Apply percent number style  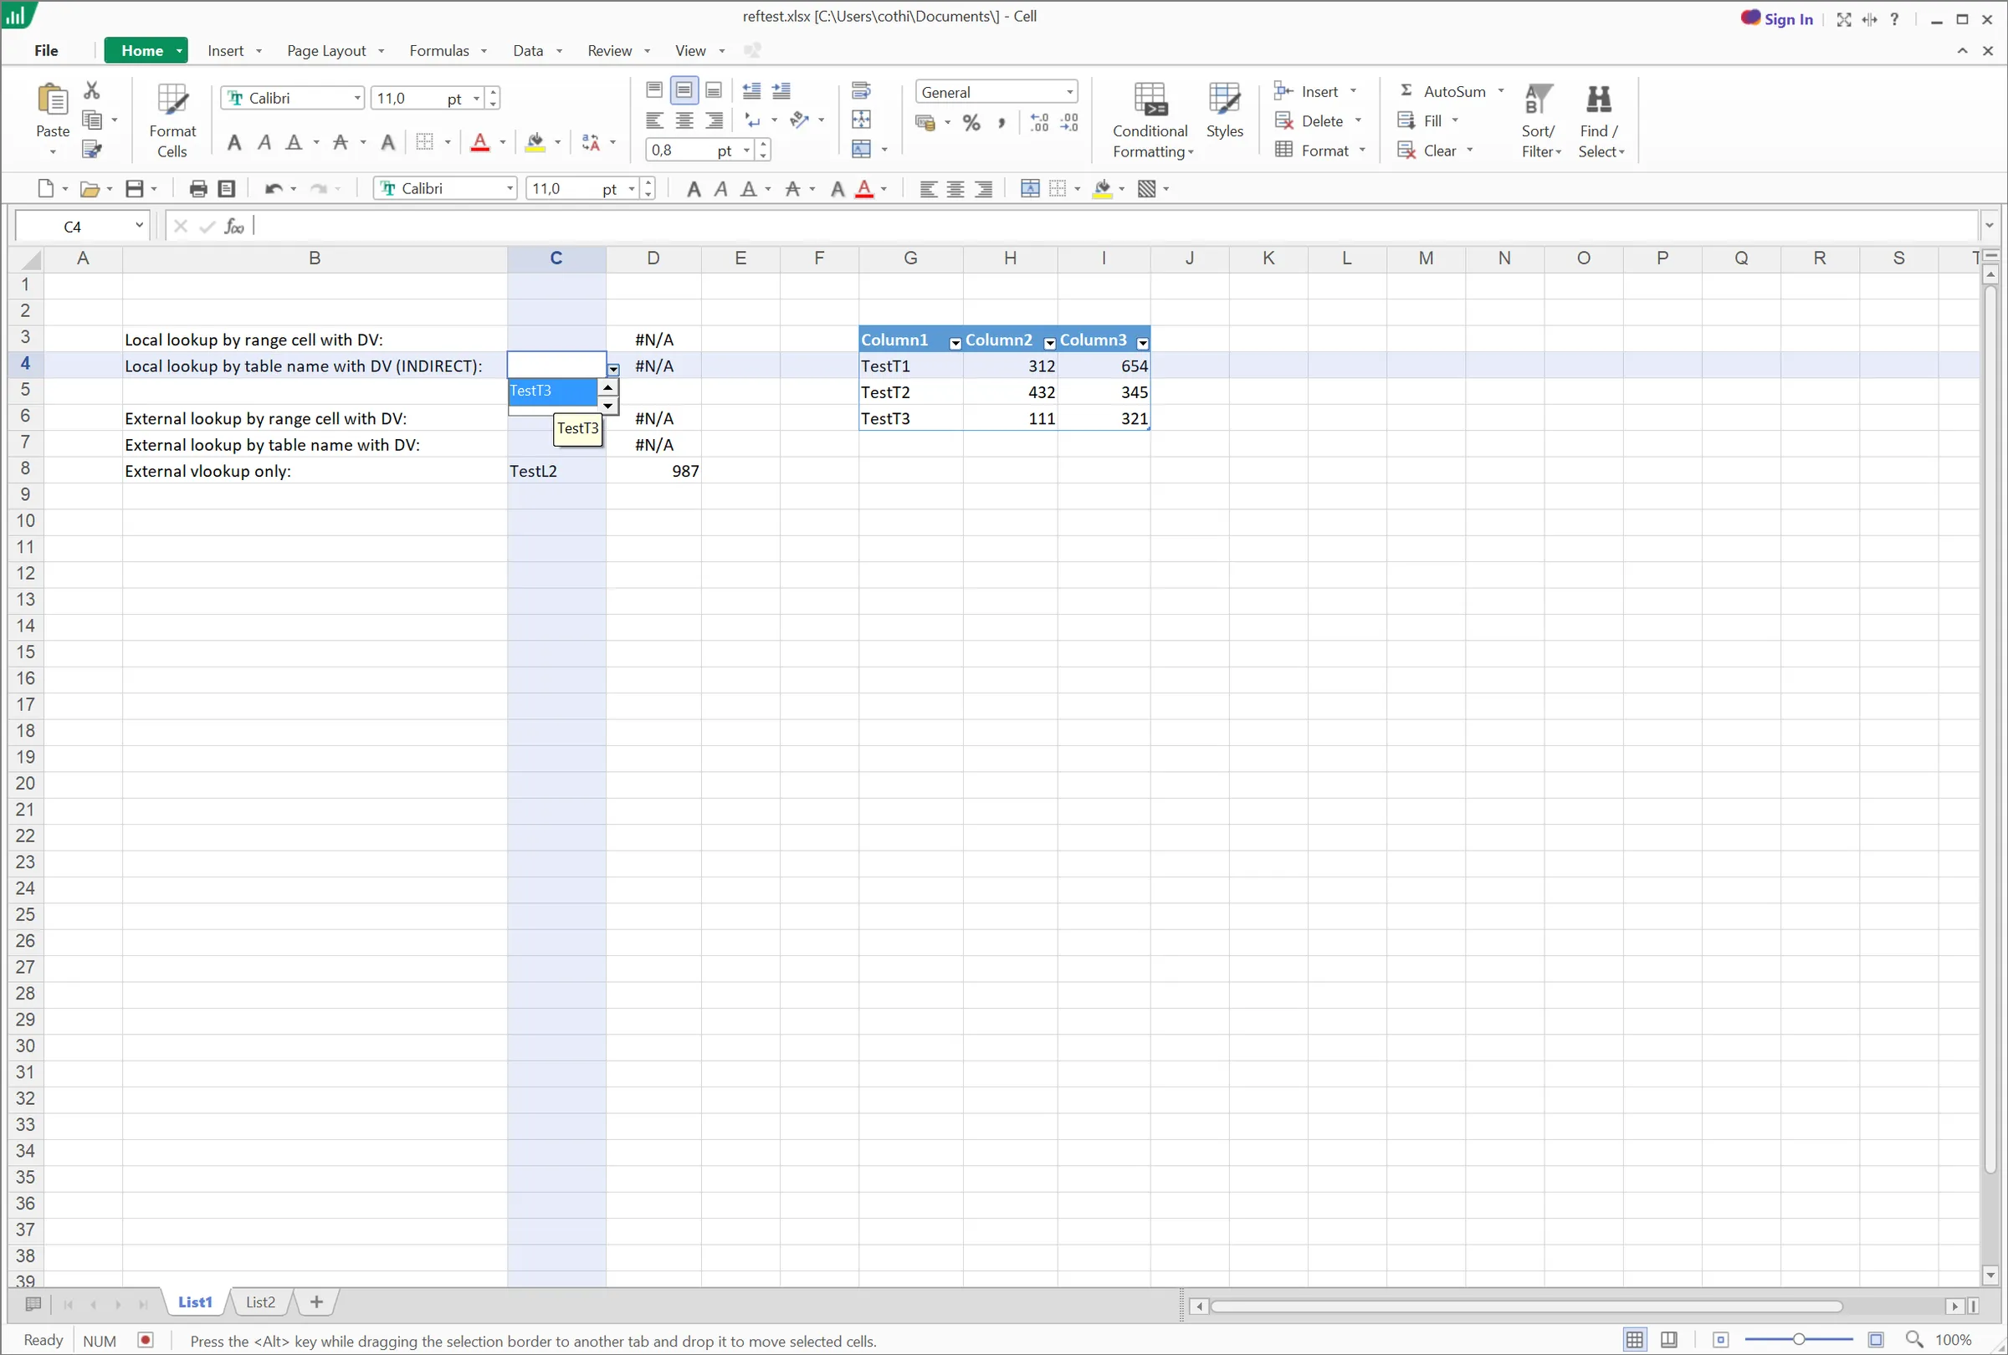click(x=971, y=123)
